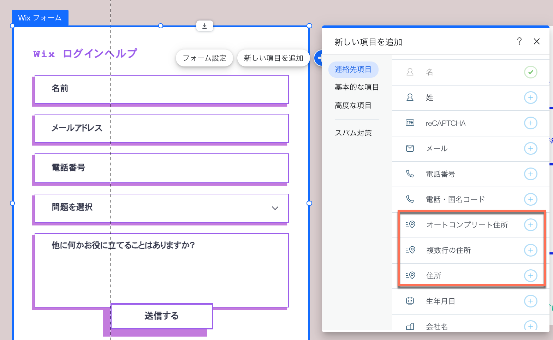Image resolution: width=553 pixels, height=340 pixels.
Task: Add the 複数行の住所 field via plus icon
Action: [x=530, y=250]
